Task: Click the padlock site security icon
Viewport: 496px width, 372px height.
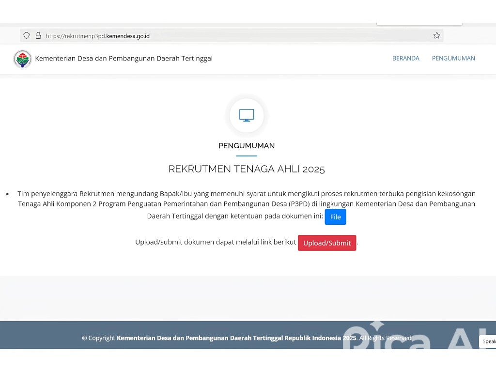Action: [x=38, y=35]
